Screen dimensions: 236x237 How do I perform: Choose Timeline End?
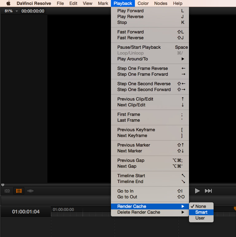[x=150, y=182]
